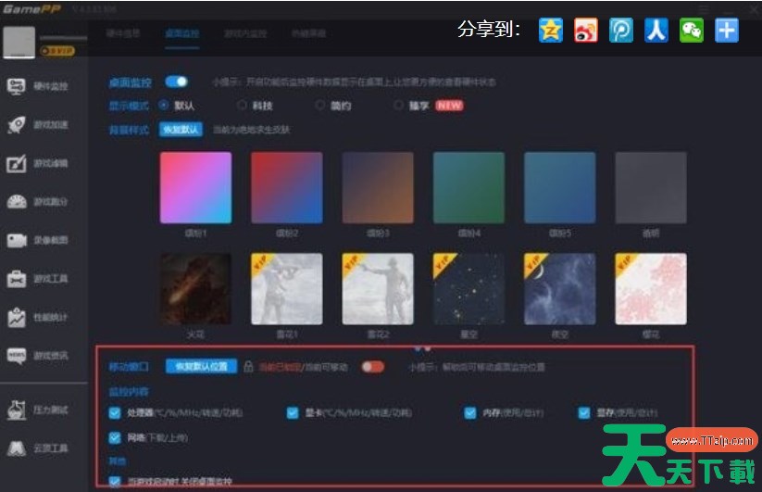762x492 pixels.
Task: Share to Sina Weibo icon
Action: 585,31
